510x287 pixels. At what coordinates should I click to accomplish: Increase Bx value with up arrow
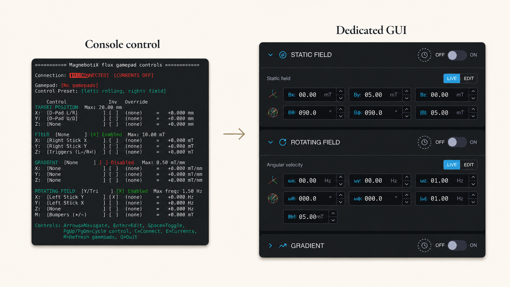click(341, 91)
